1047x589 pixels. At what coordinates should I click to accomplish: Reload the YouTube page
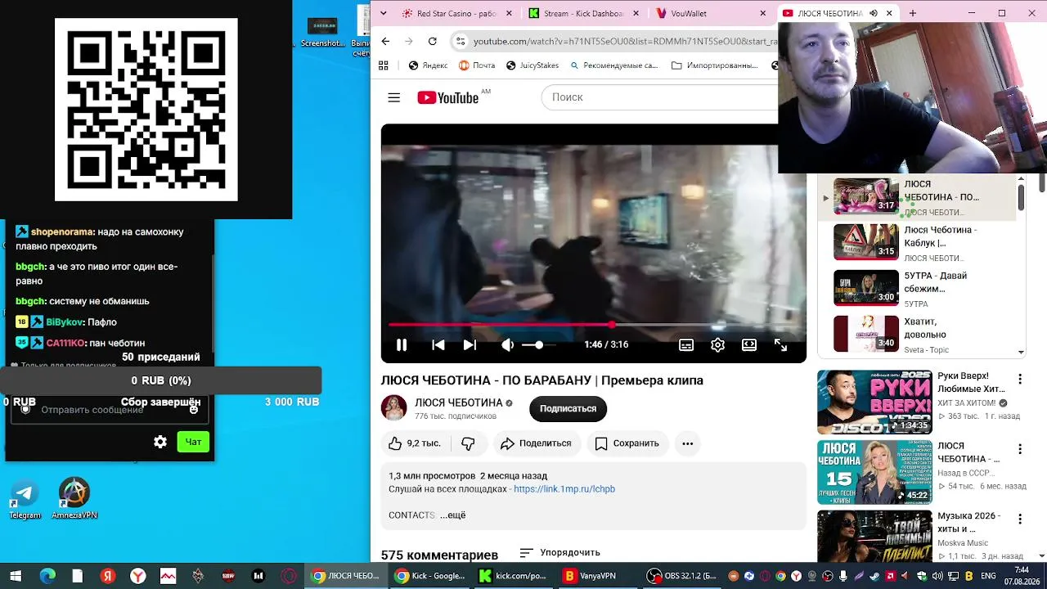point(432,41)
